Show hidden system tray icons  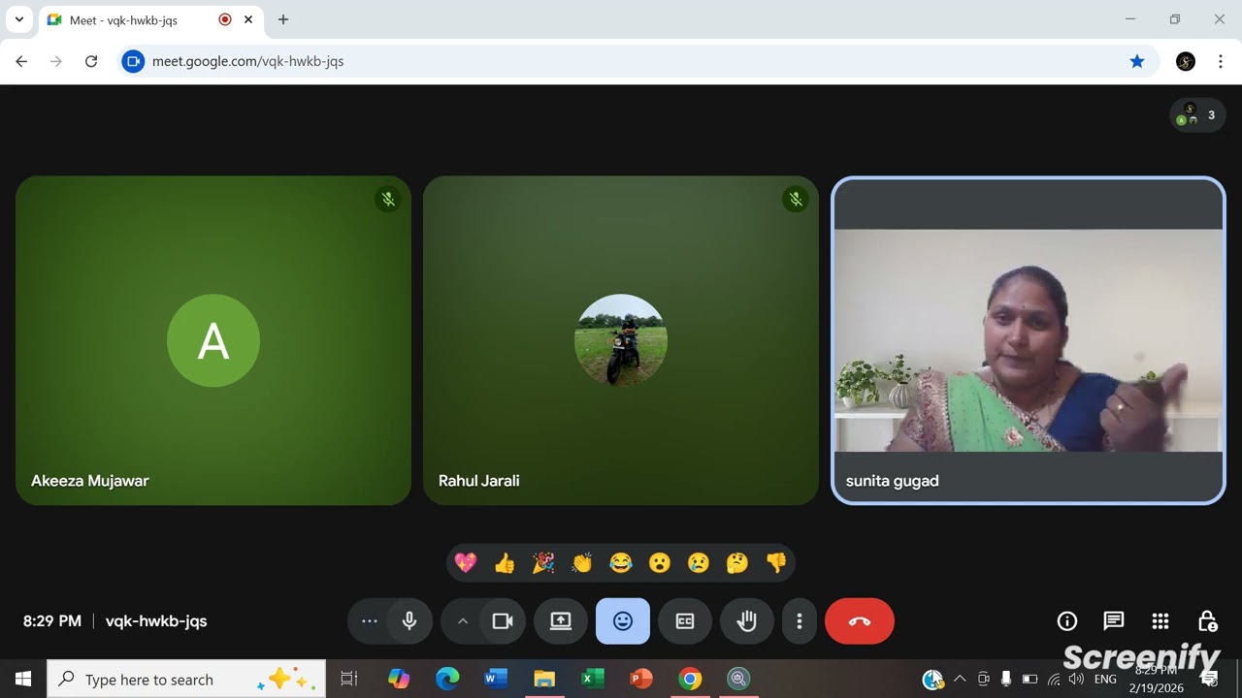click(x=960, y=679)
